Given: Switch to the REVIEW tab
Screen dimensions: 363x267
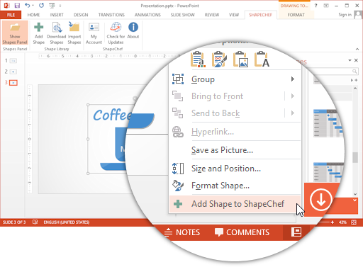Looking at the screenshot, I should [212, 15].
